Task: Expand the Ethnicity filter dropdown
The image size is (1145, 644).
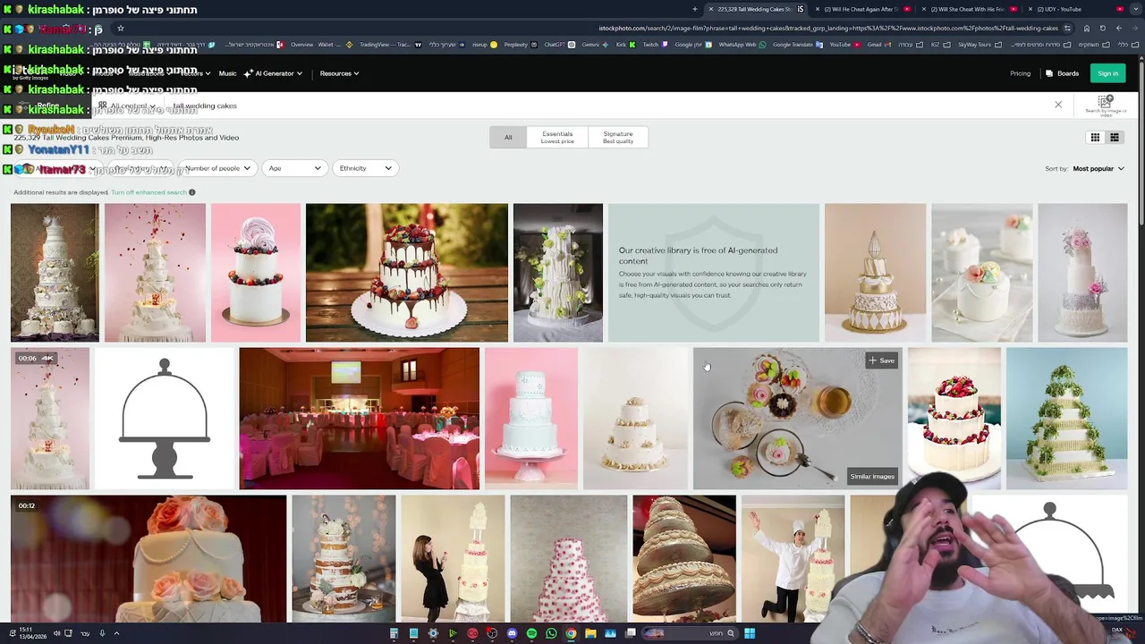Action: 365,168
